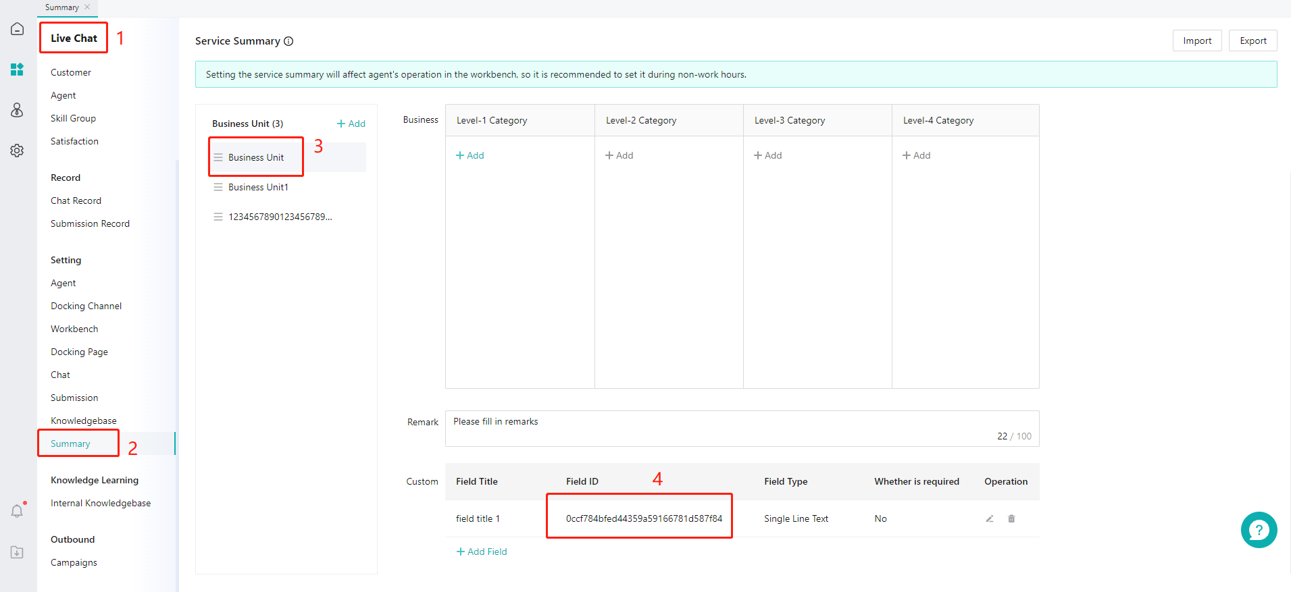Open Skill Group menu item

pyautogui.click(x=73, y=118)
